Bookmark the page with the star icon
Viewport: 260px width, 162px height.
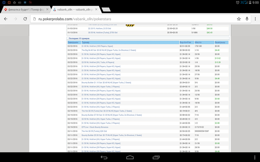239,19
